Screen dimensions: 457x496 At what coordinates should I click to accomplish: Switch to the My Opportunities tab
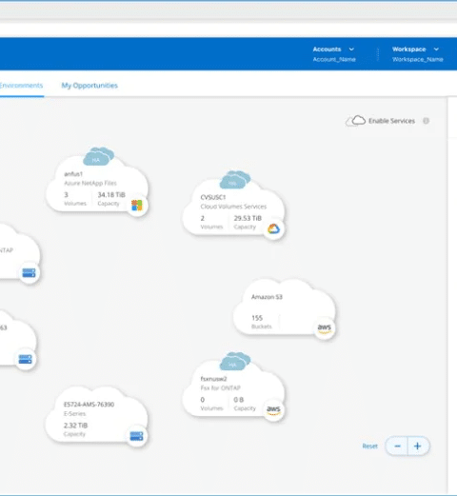click(89, 86)
